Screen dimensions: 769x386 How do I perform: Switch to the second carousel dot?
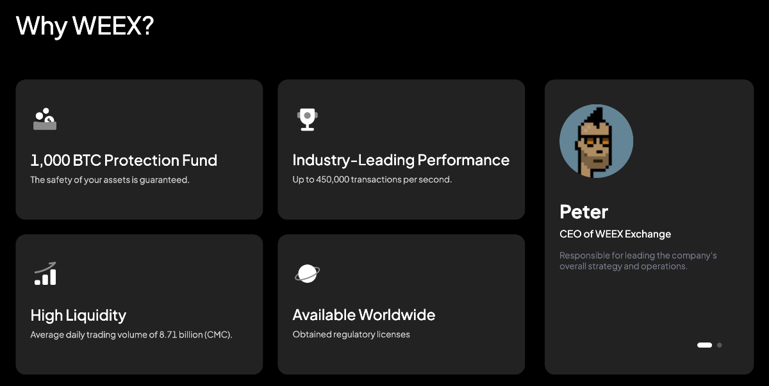(x=720, y=345)
